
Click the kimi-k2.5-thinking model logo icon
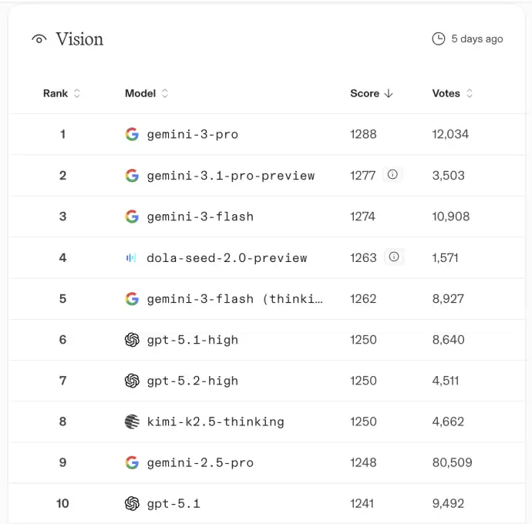(x=132, y=422)
